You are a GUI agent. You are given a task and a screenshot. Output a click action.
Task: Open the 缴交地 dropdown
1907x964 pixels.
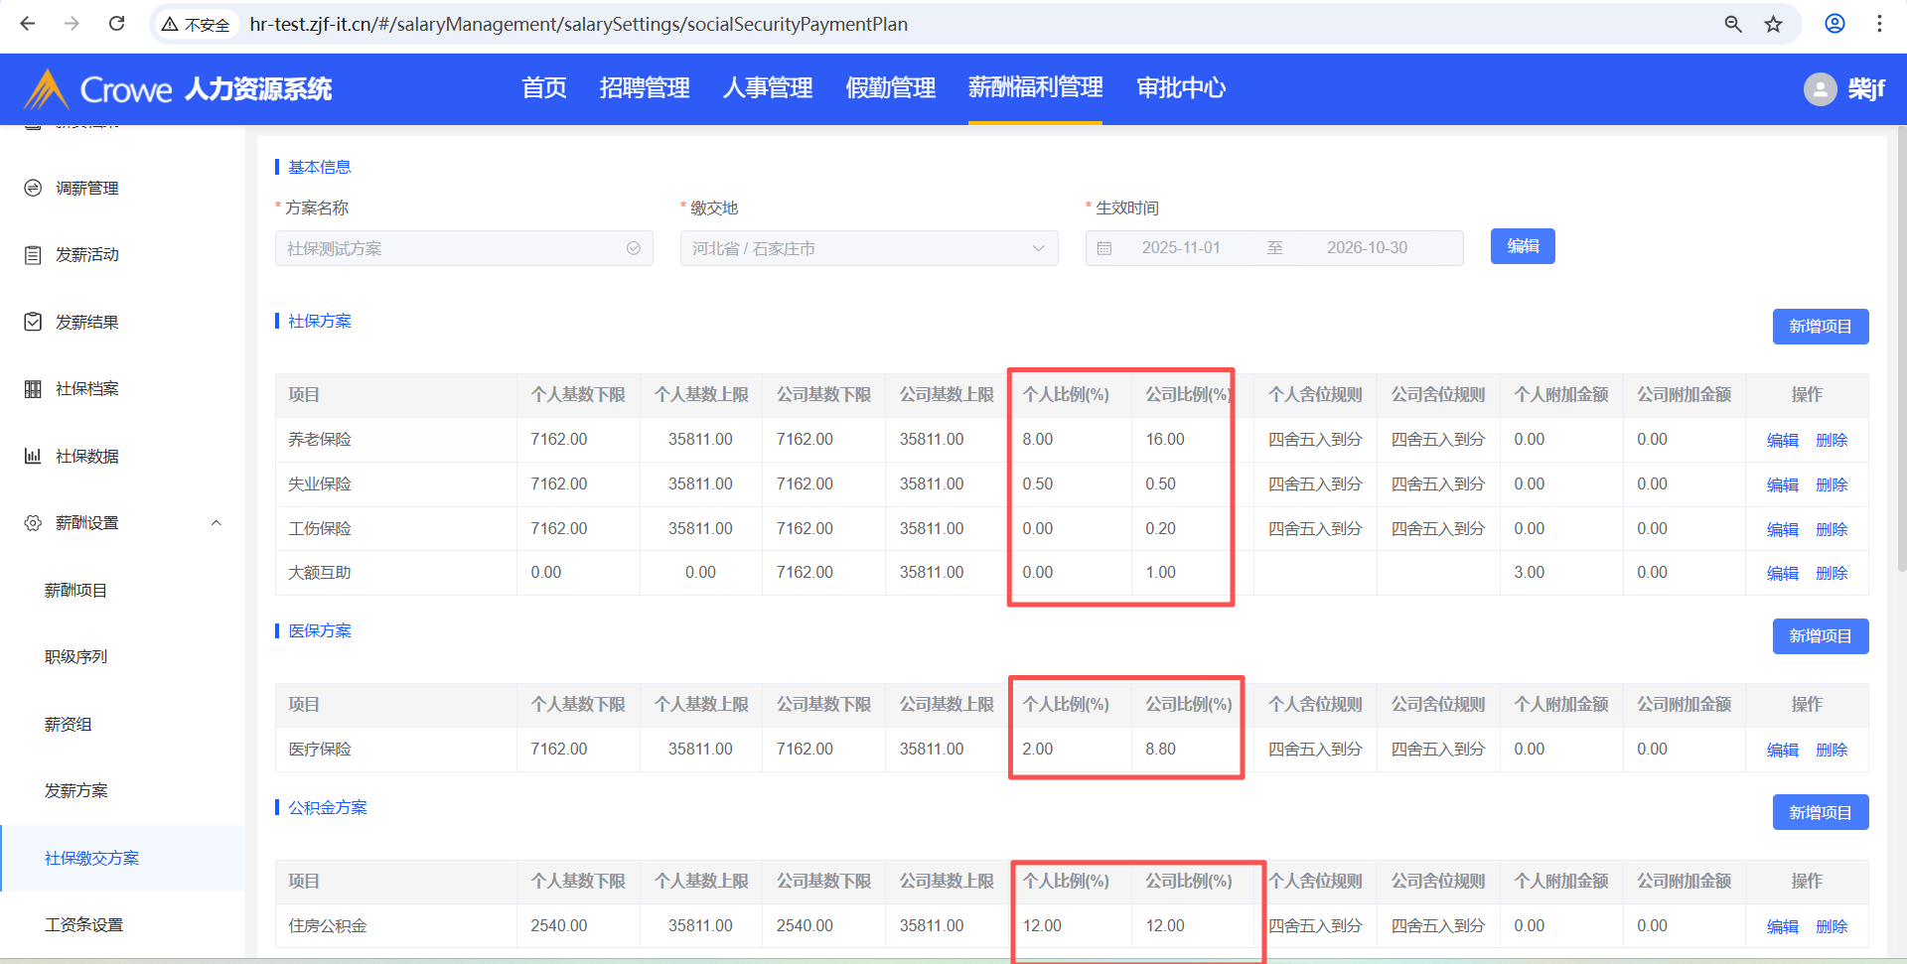click(x=868, y=248)
